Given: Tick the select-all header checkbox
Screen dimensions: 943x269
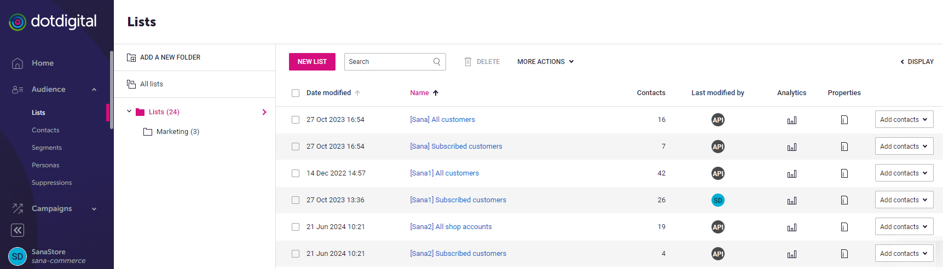Looking at the screenshot, I should point(296,93).
